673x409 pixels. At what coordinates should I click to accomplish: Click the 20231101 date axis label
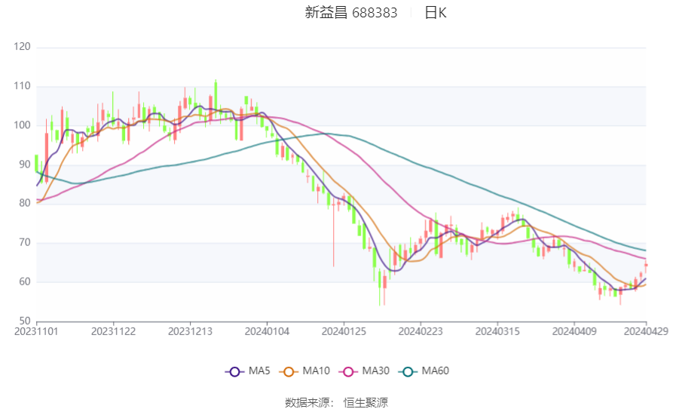click(x=36, y=332)
